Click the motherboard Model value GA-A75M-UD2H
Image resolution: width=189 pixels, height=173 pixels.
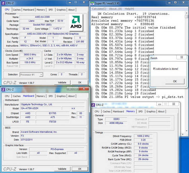click(41, 108)
